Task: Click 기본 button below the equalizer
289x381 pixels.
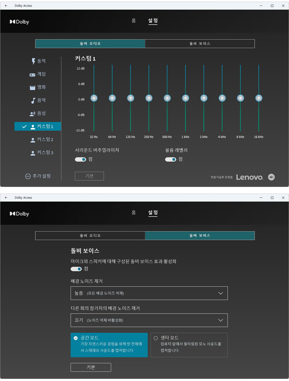Action: click(x=89, y=176)
